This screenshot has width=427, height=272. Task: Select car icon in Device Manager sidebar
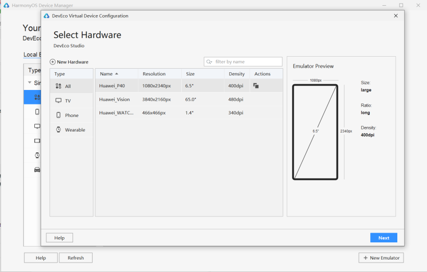[37, 170]
